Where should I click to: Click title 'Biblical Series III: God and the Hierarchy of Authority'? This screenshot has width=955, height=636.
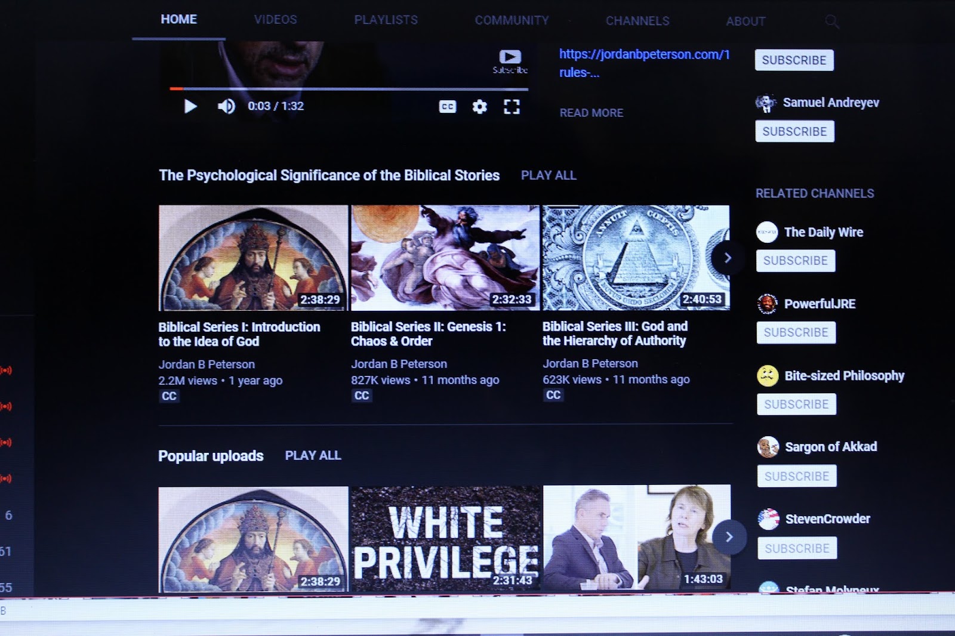(615, 334)
